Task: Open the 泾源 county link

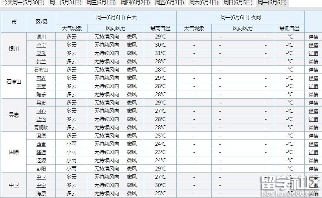Action: point(41,161)
